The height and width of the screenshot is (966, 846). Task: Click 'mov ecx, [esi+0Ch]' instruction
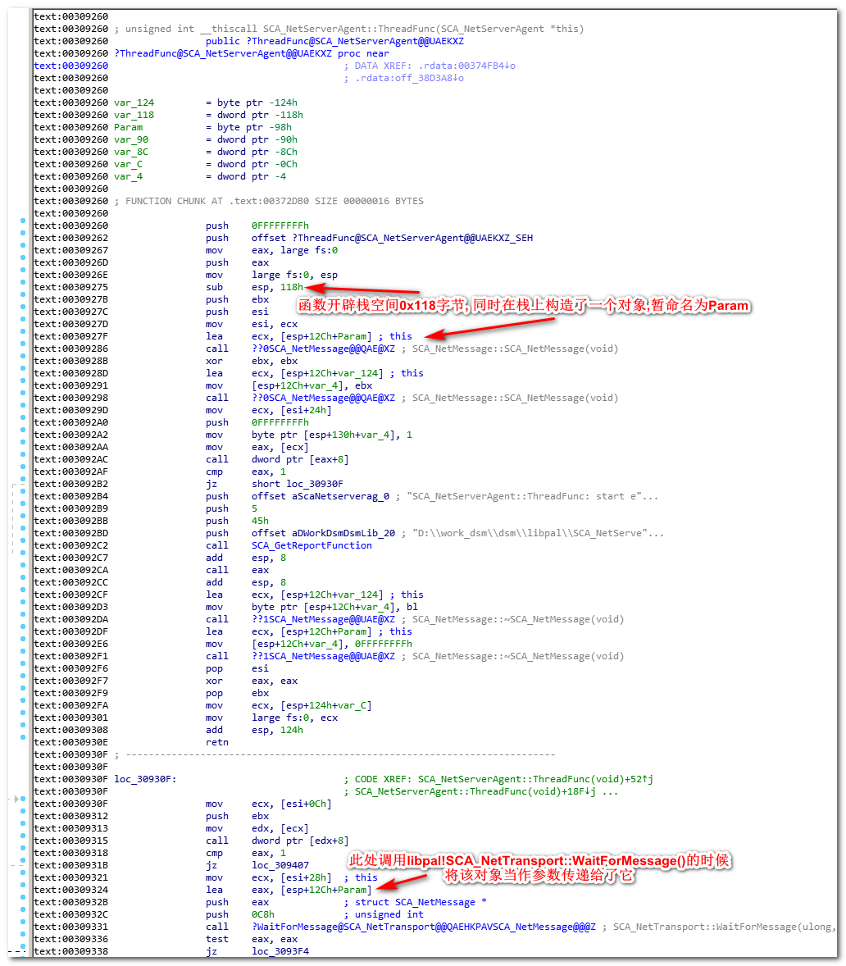point(268,805)
